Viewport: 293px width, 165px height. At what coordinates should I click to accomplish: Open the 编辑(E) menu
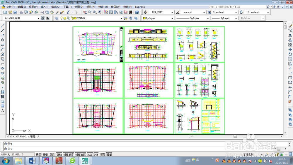(22, 7)
